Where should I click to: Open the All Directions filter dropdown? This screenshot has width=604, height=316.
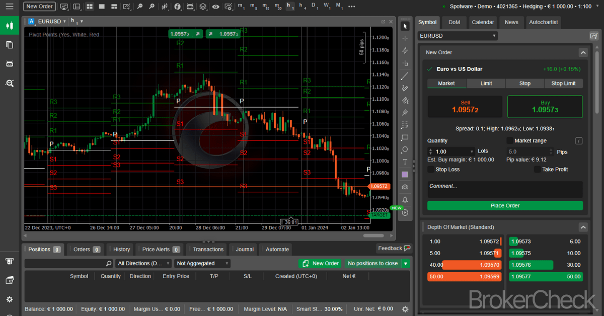click(x=143, y=264)
